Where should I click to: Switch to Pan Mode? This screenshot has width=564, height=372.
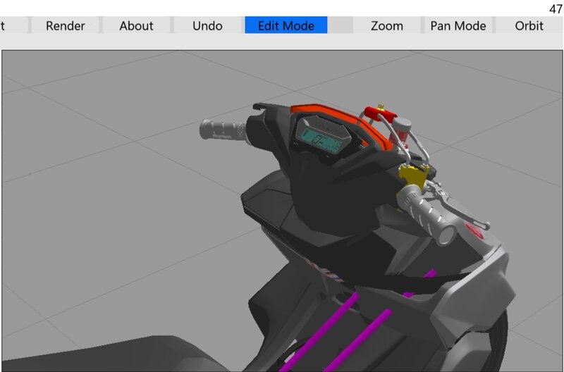click(x=458, y=25)
